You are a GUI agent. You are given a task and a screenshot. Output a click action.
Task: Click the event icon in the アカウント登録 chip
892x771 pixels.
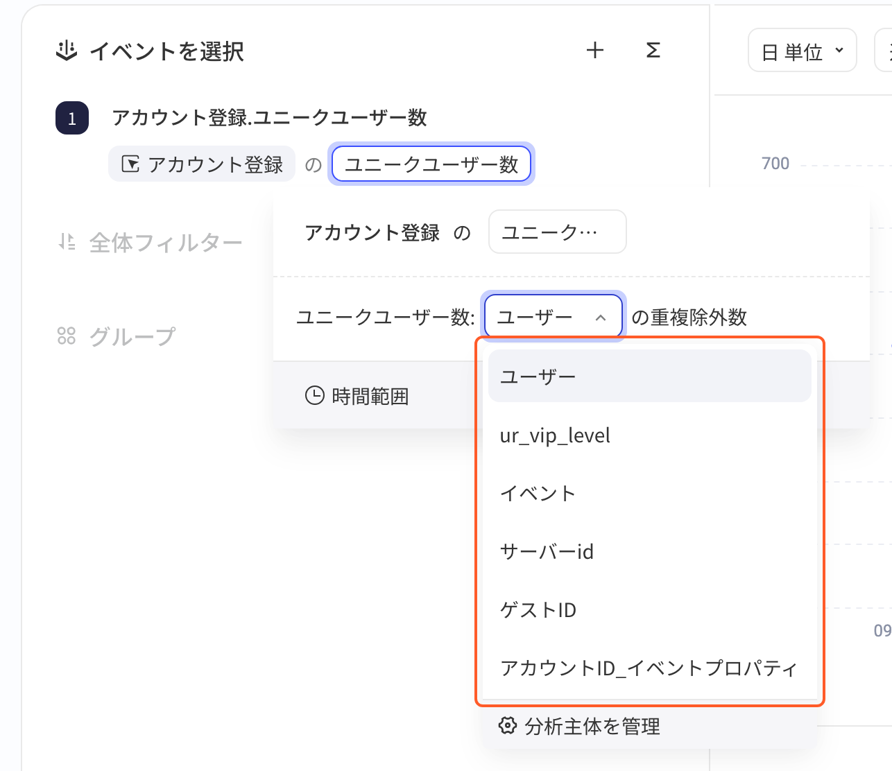click(x=130, y=164)
